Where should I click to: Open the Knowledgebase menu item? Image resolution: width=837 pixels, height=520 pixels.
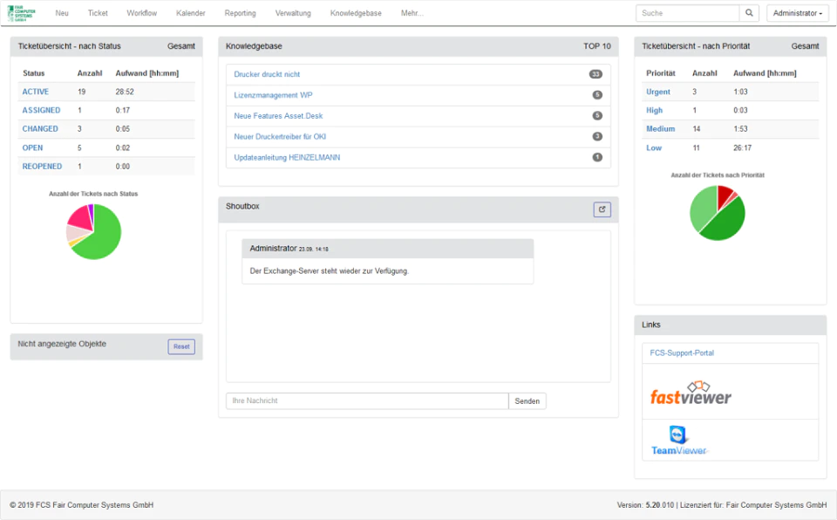point(356,13)
